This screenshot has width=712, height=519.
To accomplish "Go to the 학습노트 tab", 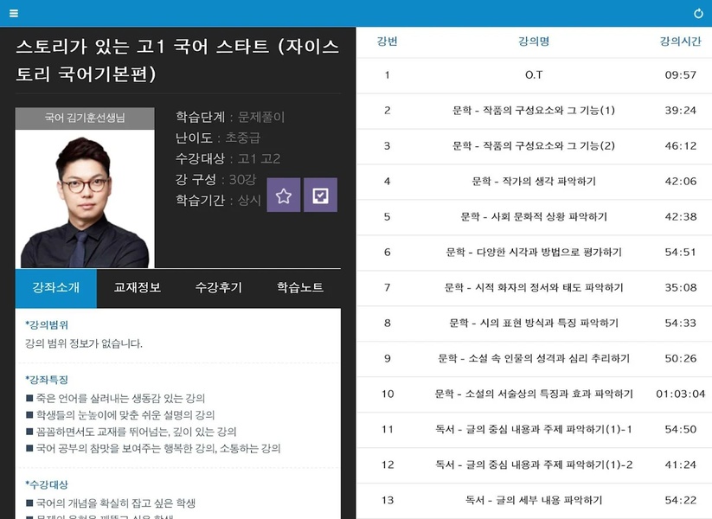I will [300, 287].
